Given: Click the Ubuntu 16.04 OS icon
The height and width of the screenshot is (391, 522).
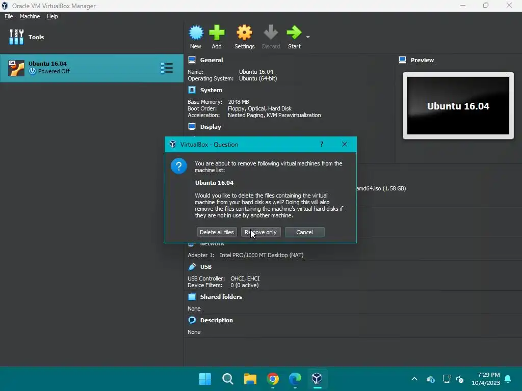Looking at the screenshot, I should (x=16, y=68).
